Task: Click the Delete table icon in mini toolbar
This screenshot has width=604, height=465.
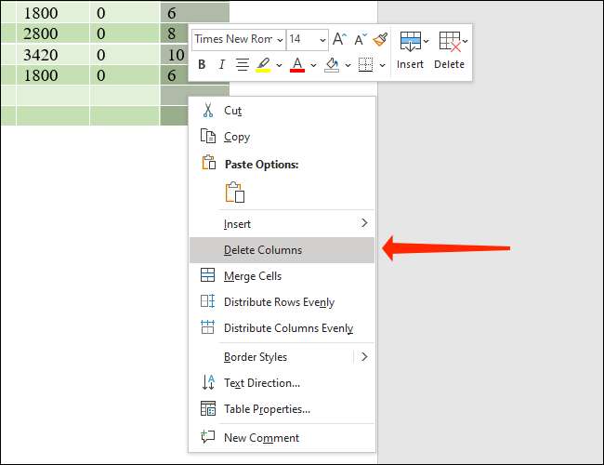Action: (449, 40)
